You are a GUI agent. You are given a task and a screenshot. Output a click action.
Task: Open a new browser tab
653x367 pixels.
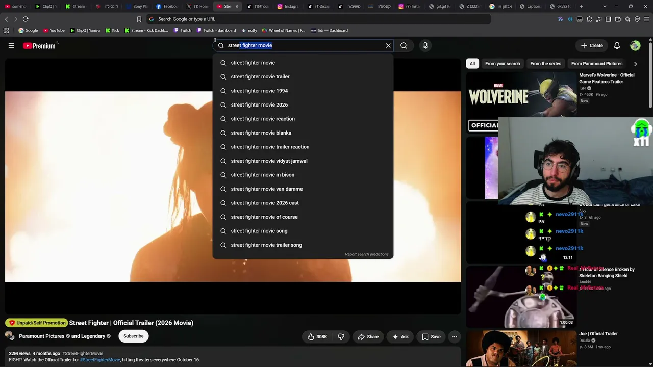click(x=582, y=6)
